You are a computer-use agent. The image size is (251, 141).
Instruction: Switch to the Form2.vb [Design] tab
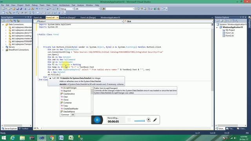point(67,17)
